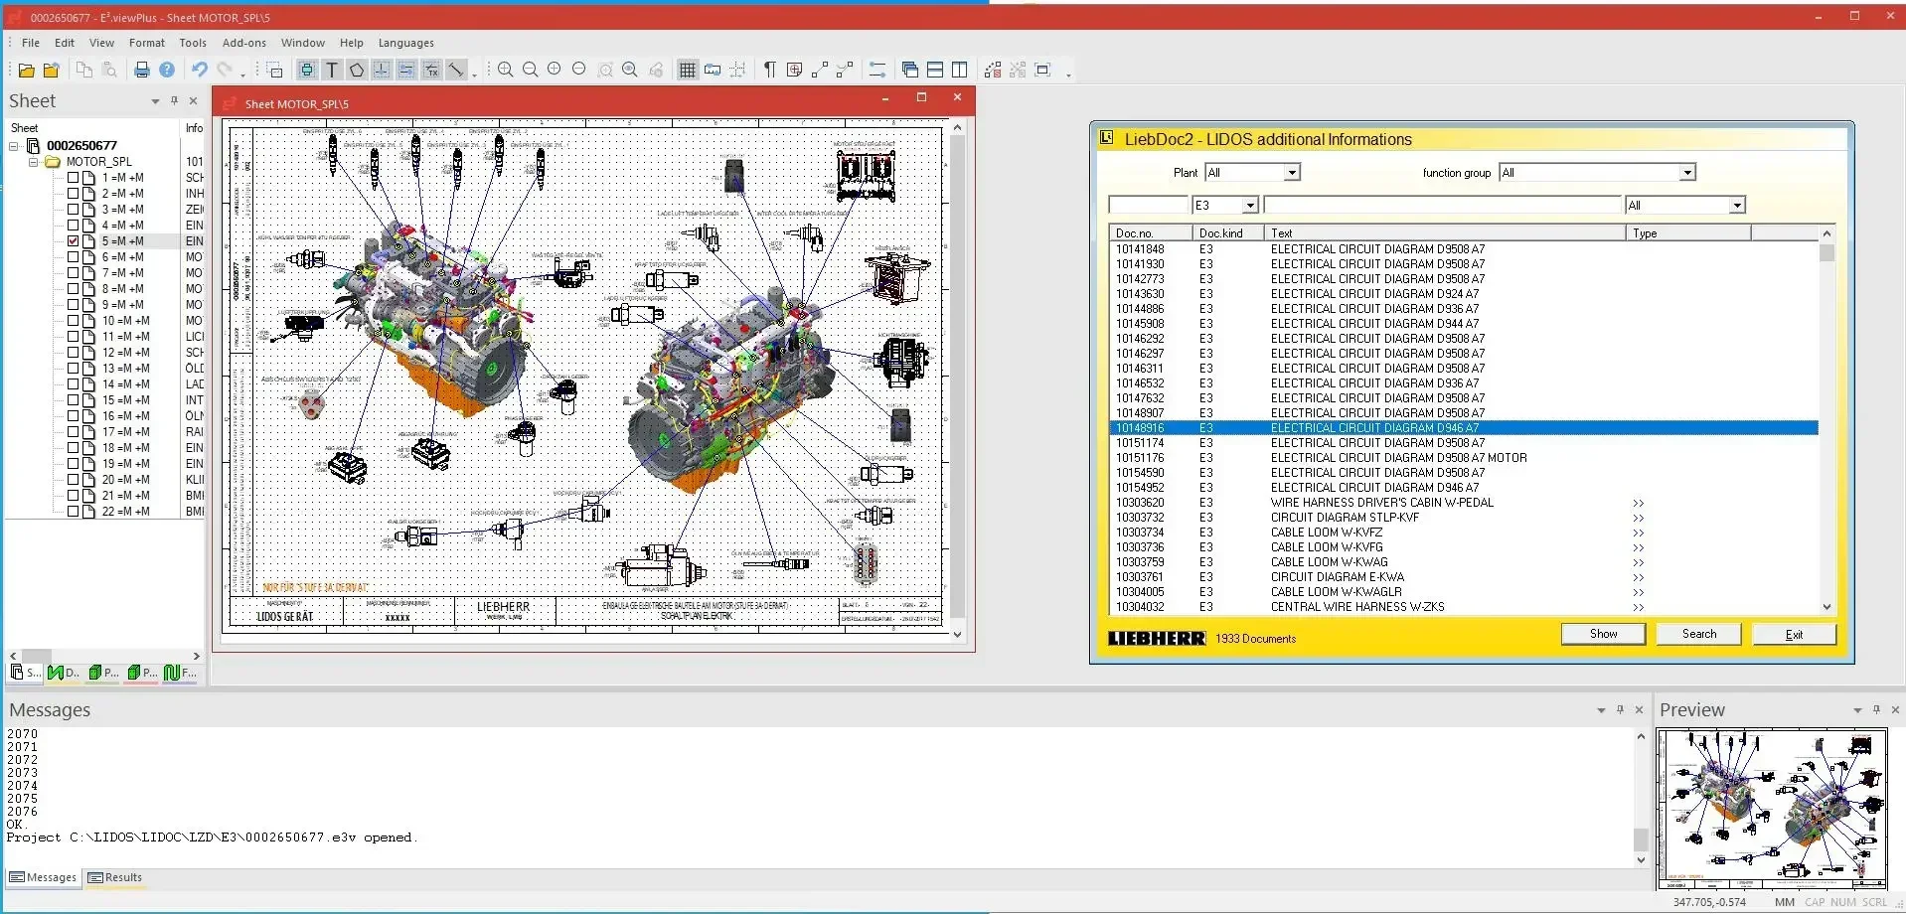Click the Show button in LiebDoc2
This screenshot has width=1906, height=914.
1603,634
